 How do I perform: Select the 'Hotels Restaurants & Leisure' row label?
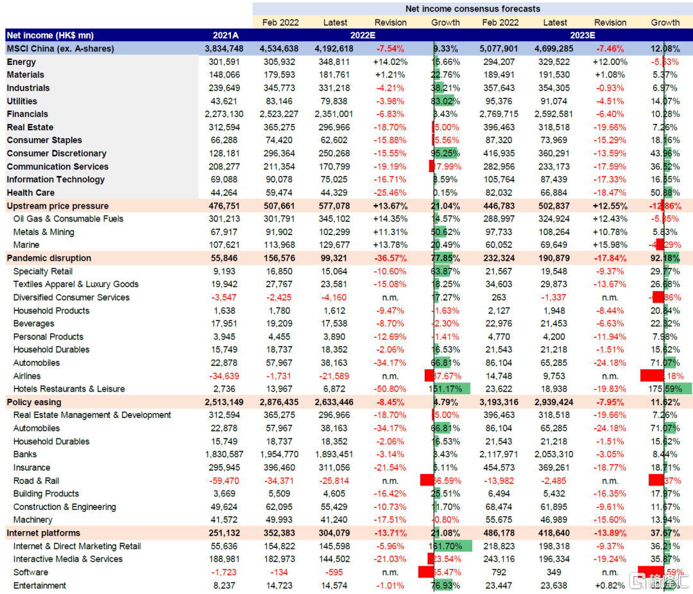coord(69,389)
